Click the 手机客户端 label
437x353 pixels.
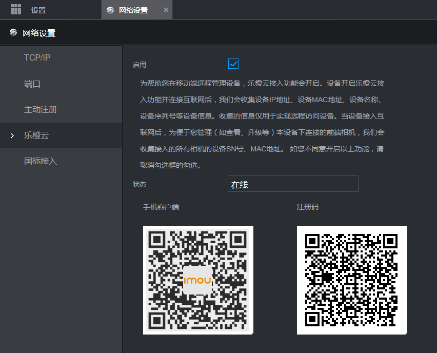[x=161, y=207]
